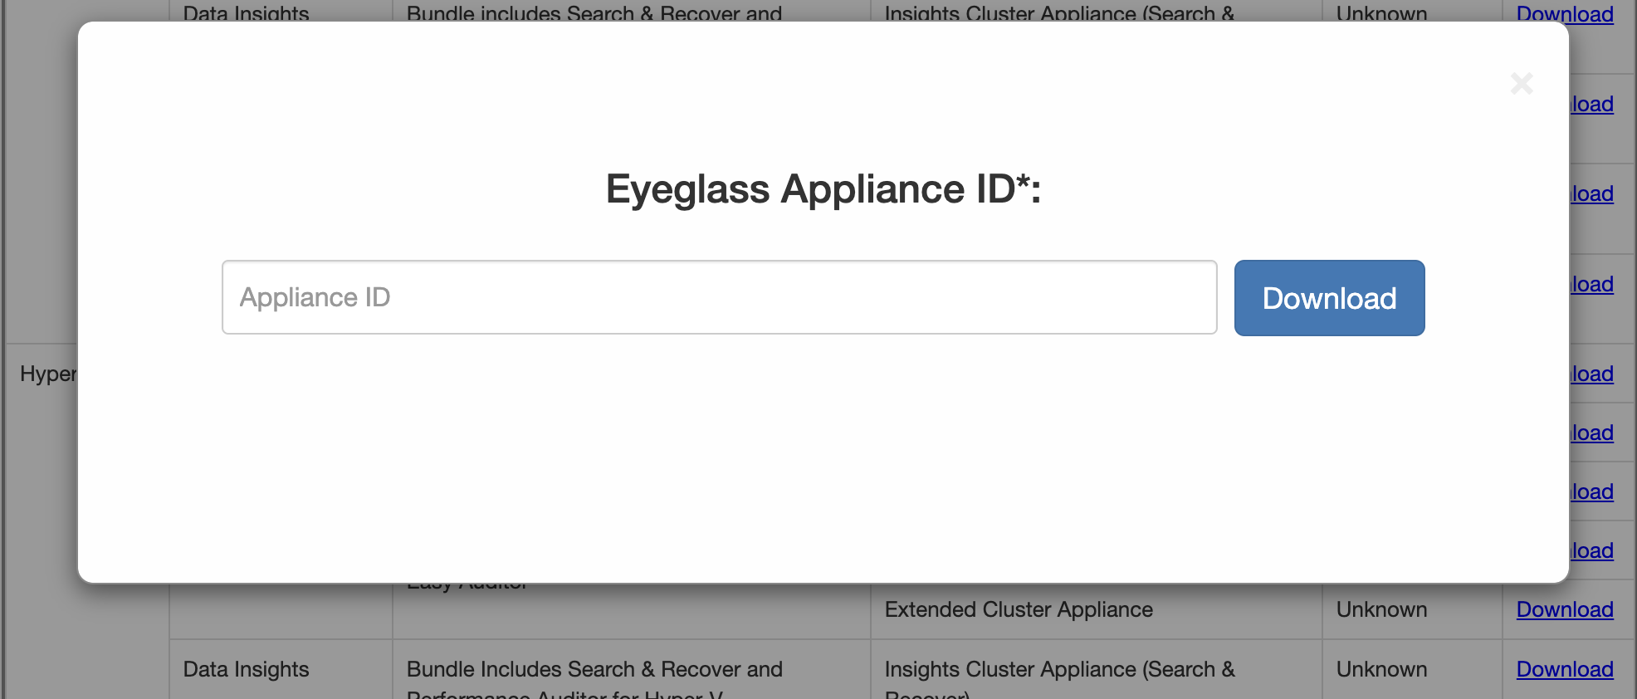Image resolution: width=1637 pixels, height=699 pixels.
Task: Open Download link in Extended Cluster Appliance row
Action: (1564, 609)
